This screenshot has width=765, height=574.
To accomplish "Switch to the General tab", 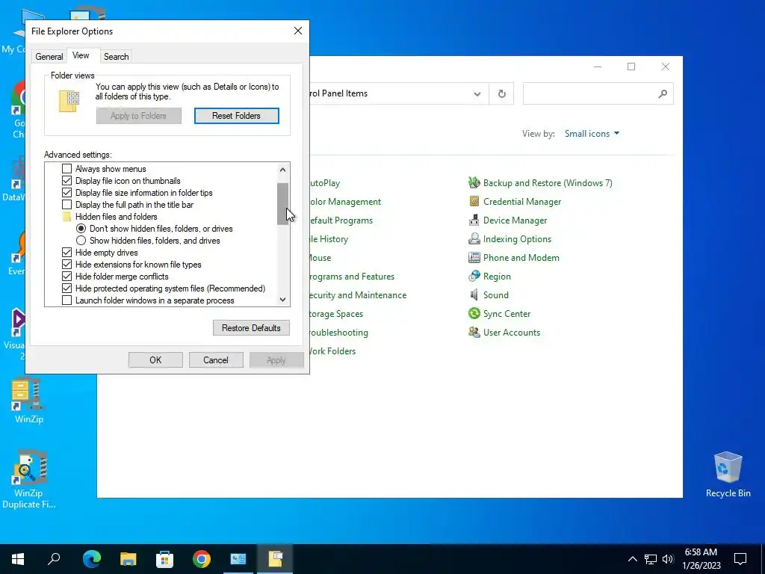I will coord(49,57).
